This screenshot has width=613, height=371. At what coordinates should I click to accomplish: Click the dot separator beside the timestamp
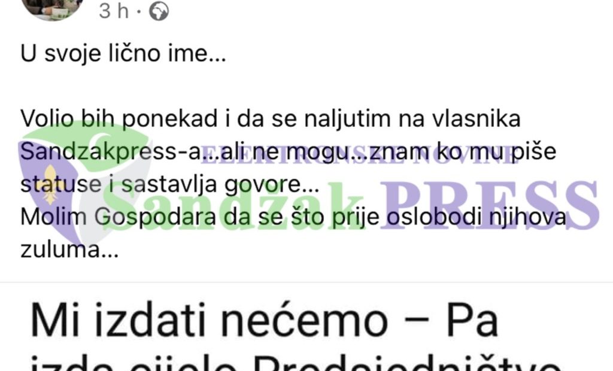click(139, 12)
